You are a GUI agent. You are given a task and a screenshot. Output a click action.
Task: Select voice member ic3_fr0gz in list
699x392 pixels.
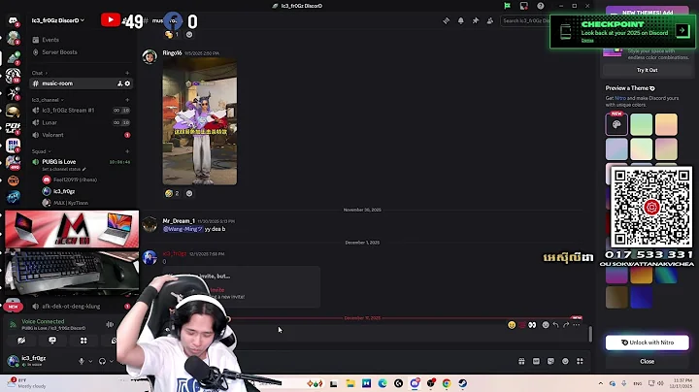pyautogui.click(x=64, y=191)
